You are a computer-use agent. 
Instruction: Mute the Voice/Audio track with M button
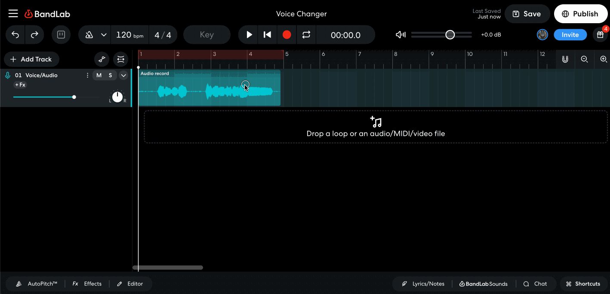[99, 75]
